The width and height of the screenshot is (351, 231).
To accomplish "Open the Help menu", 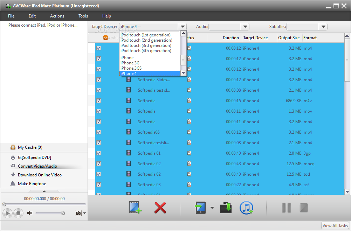I will coord(106,16).
